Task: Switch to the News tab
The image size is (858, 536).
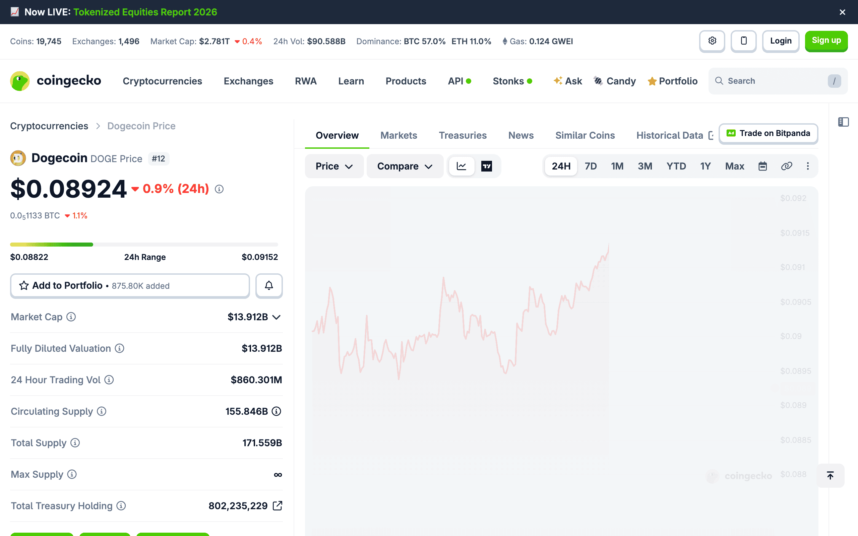Action: point(521,135)
